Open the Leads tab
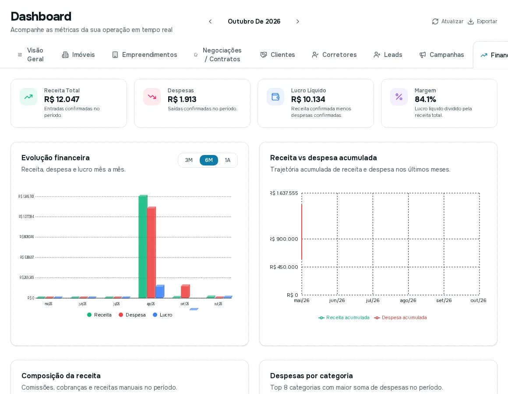The width and height of the screenshot is (508, 394). pyautogui.click(x=388, y=55)
